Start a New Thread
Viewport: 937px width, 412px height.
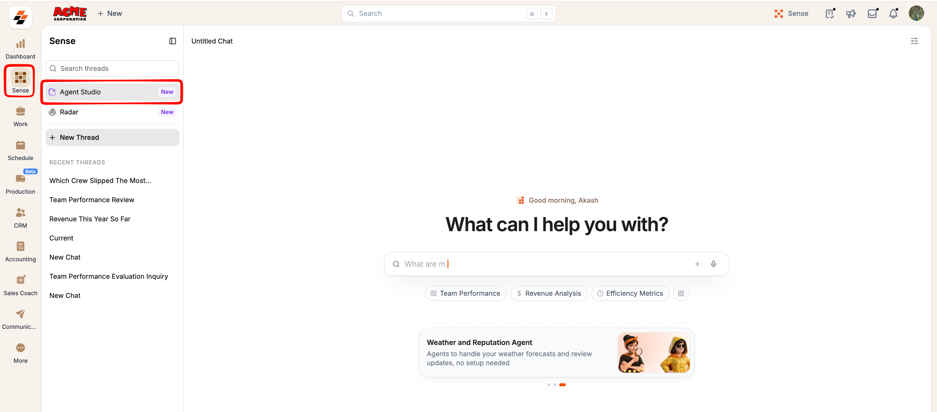112,138
